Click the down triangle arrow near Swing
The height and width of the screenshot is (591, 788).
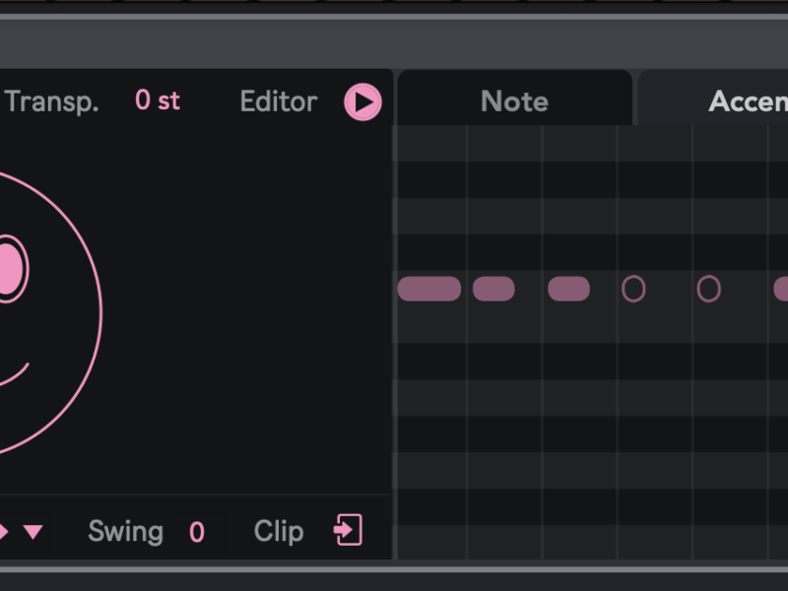[x=33, y=532]
